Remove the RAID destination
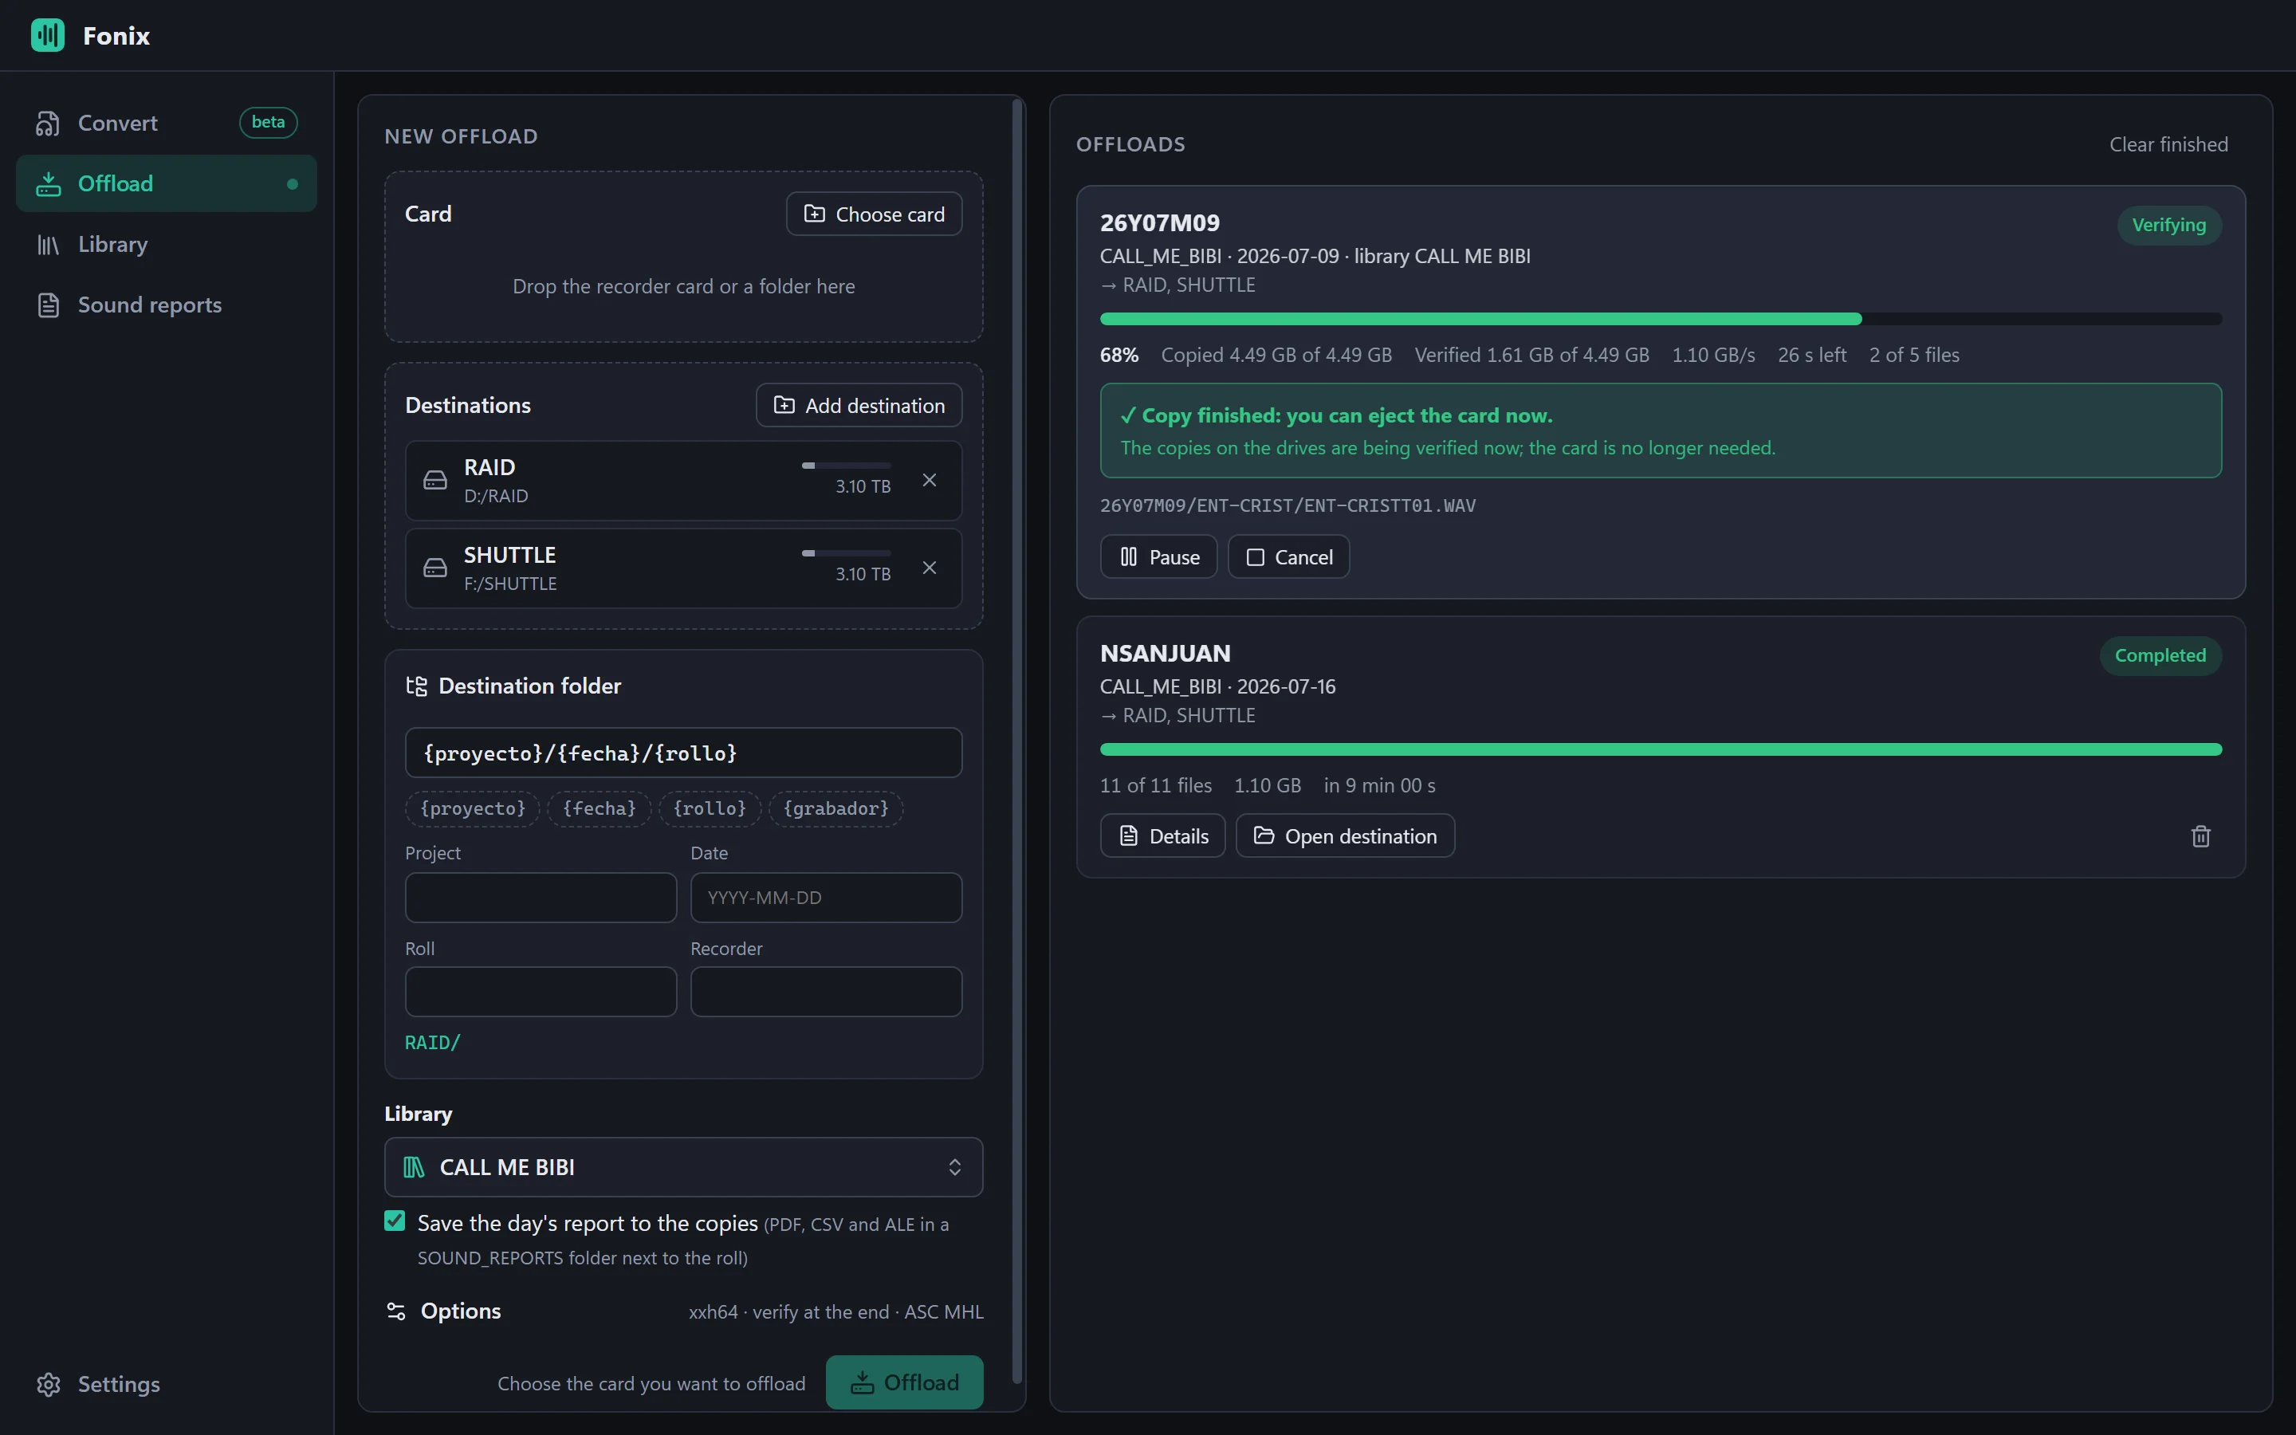This screenshot has width=2296, height=1435. tap(930, 480)
